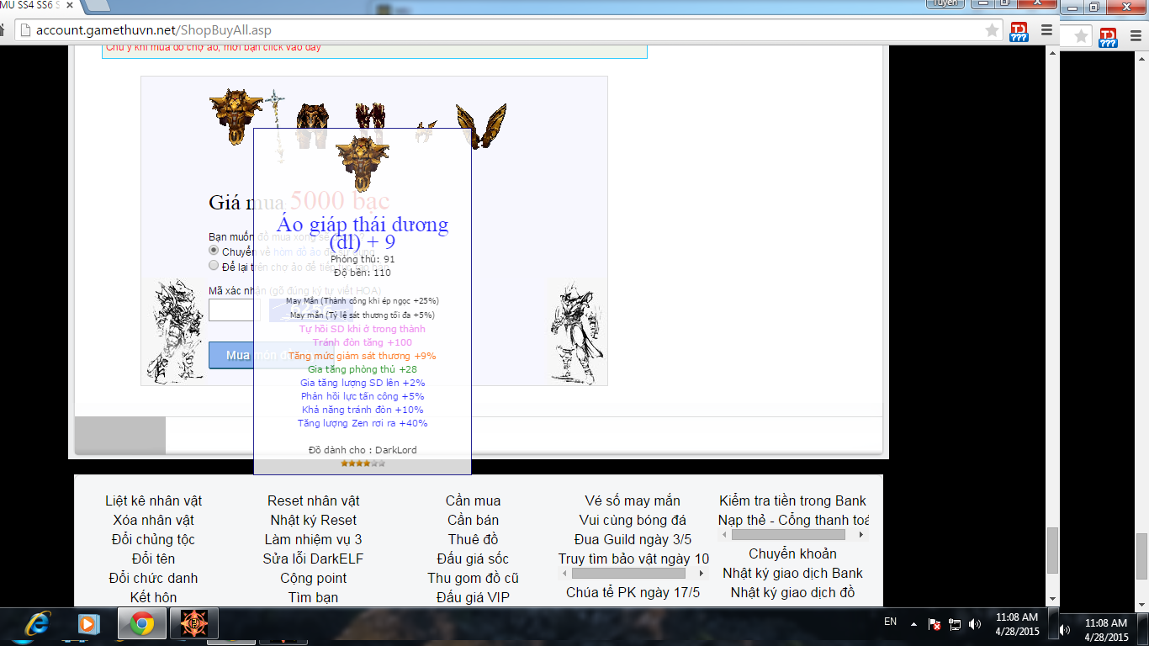This screenshot has height=646, width=1149.
Task: Select the gloves item icon
Action: click(370, 126)
